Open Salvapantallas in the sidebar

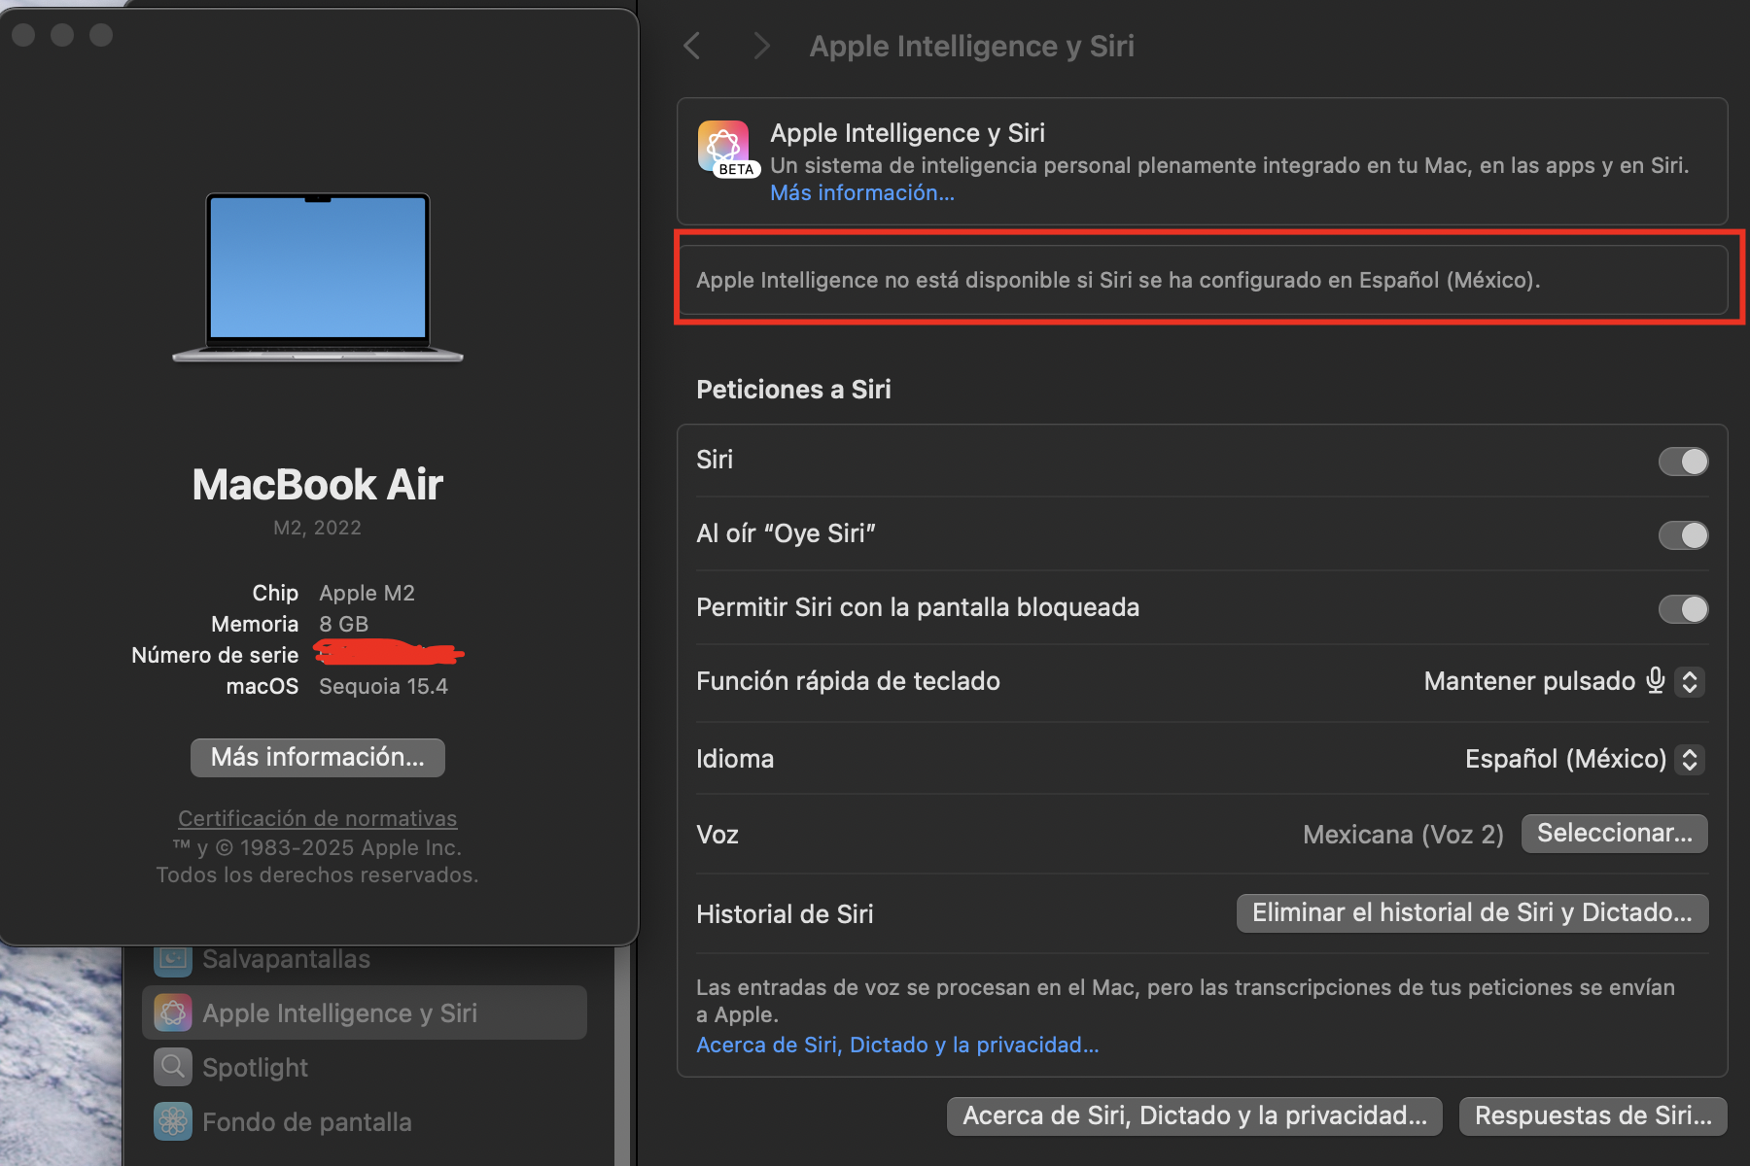click(x=365, y=959)
